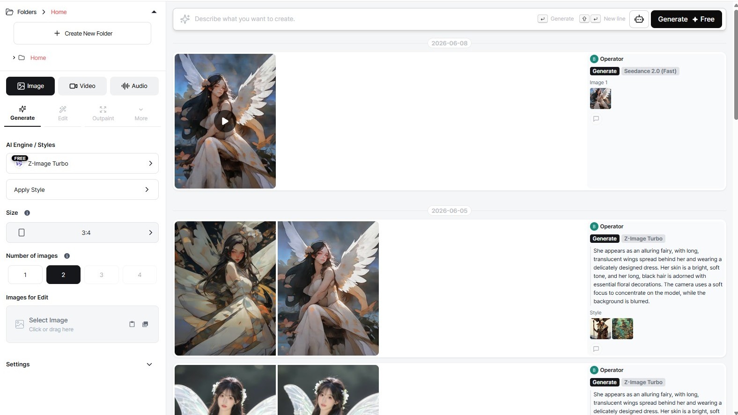738x415 pixels.
Task: Click the prompt input field
Action: 363,19
